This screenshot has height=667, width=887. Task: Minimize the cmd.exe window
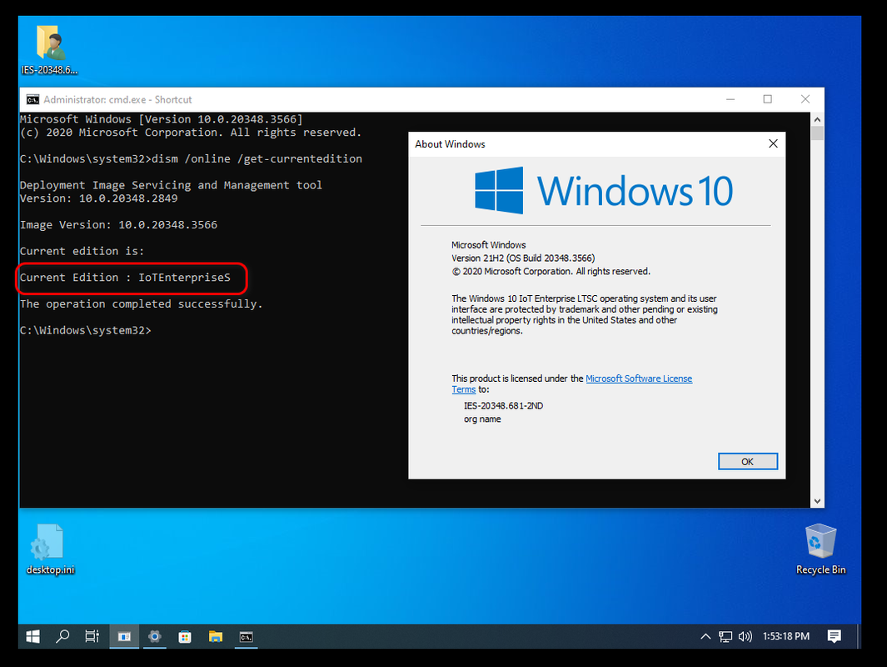(x=730, y=99)
